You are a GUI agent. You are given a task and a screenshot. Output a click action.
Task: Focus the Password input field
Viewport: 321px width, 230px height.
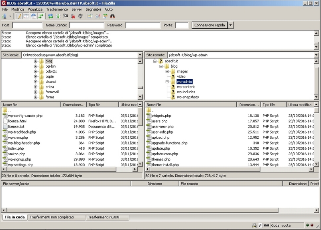click(143, 25)
